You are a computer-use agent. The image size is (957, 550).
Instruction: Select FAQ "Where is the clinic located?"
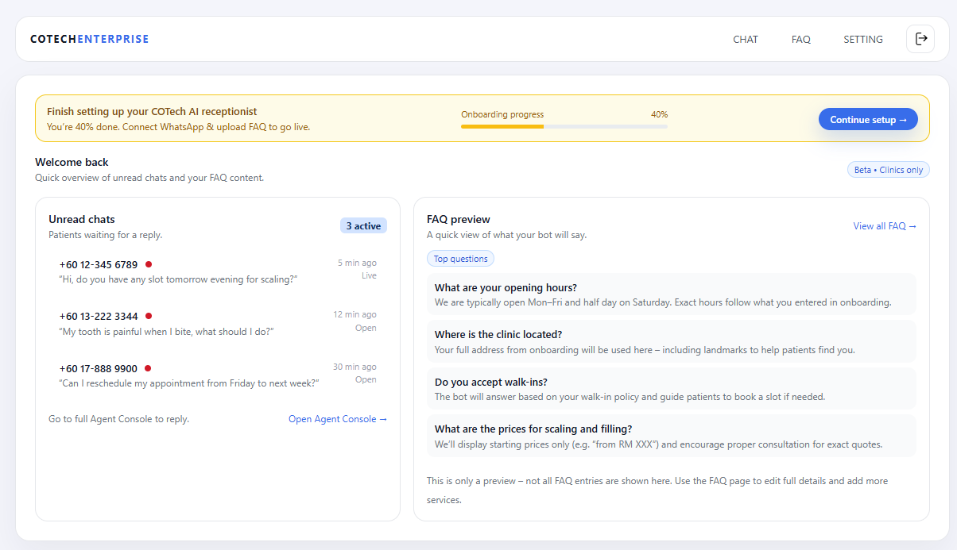672,341
